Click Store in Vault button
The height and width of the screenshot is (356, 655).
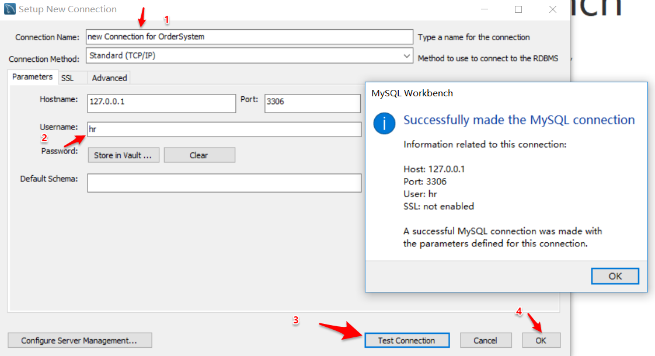[123, 155]
